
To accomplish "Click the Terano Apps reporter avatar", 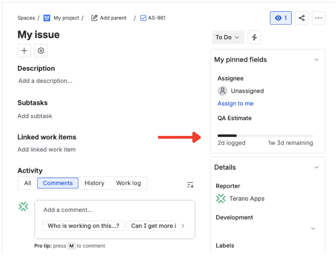I will (221, 199).
